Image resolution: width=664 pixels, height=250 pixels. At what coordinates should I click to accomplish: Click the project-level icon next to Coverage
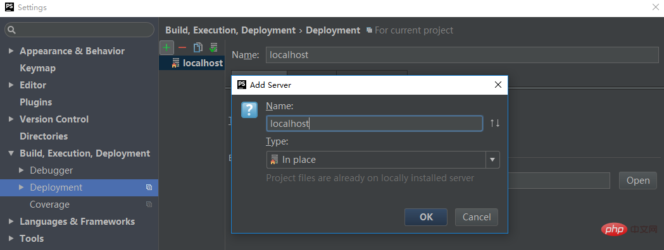pyautogui.click(x=149, y=205)
